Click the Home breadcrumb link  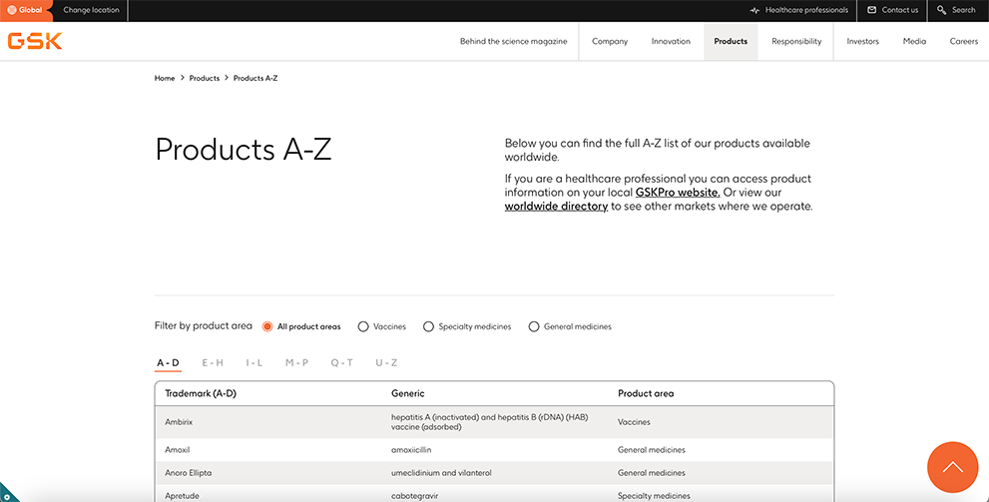pyautogui.click(x=165, y=78)
